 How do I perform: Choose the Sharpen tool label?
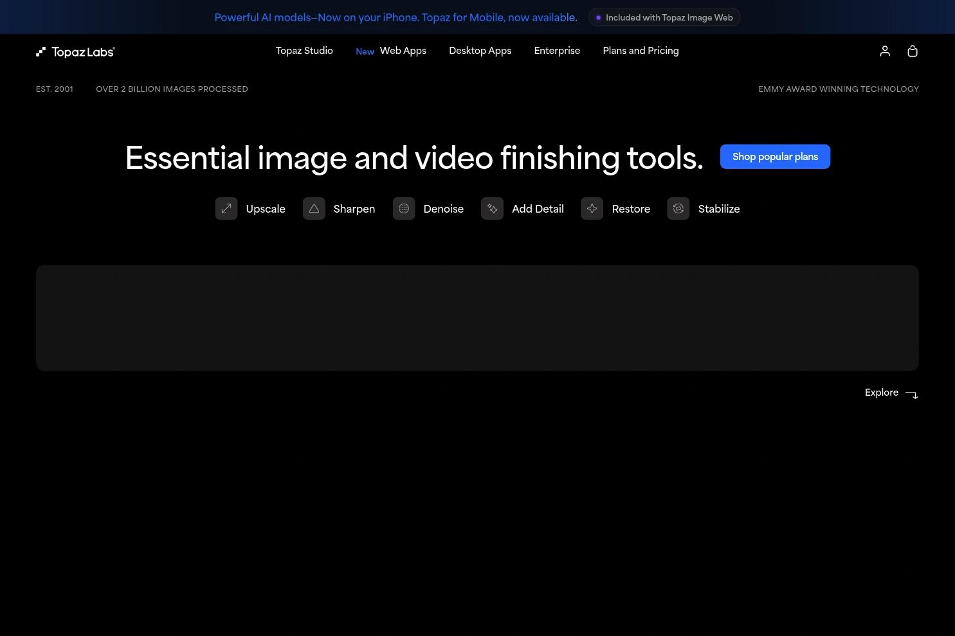pyautogui.click(x=354, y=209)
